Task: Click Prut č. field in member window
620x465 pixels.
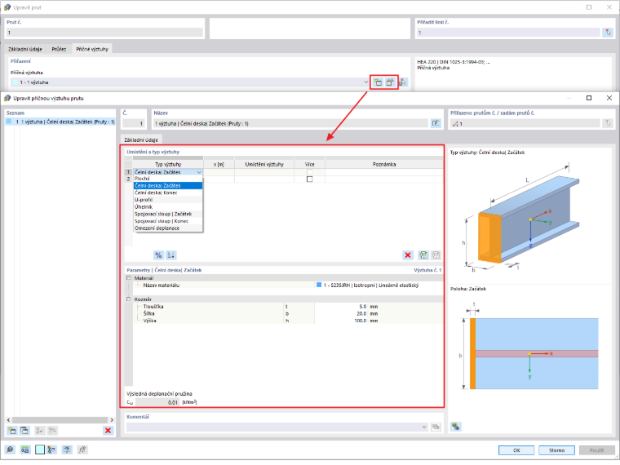Action: [x=104, y=33]
